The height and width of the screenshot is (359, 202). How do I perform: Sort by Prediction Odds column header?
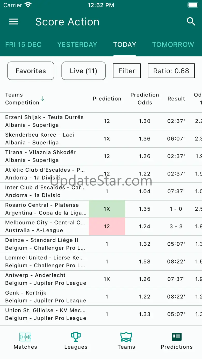pyautogui.click(x=145, y=99)
